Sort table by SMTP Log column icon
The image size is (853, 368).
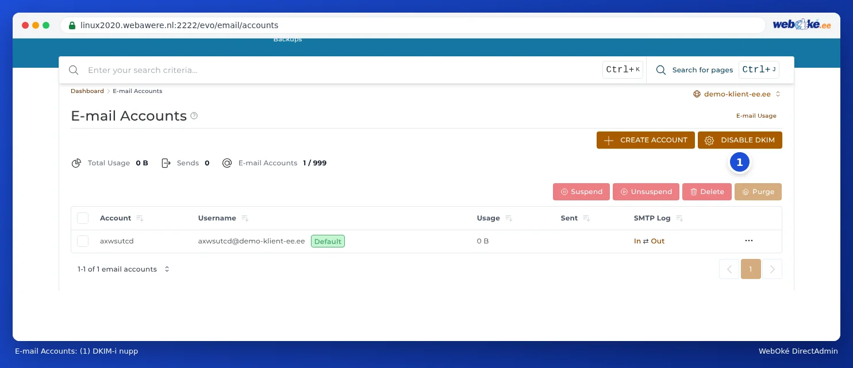(x=679, y=218)
